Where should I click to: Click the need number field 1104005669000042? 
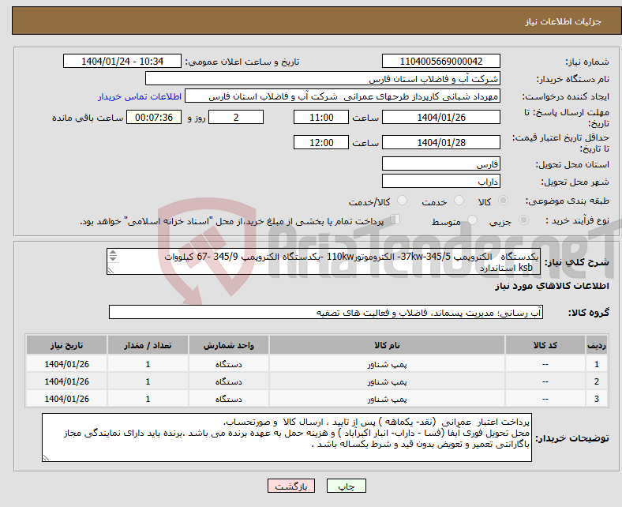441,61
